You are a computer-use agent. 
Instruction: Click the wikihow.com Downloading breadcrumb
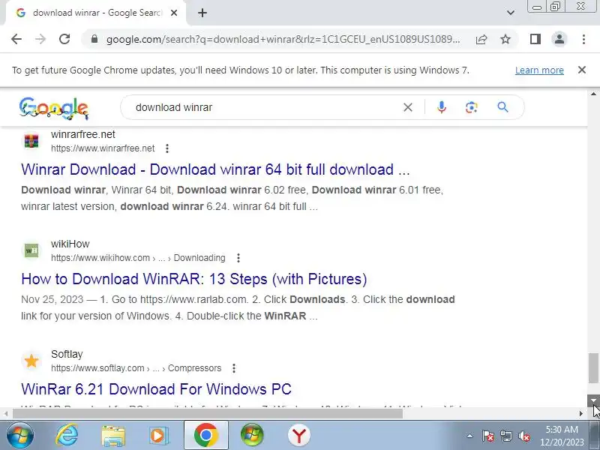[x=138, y=258]
